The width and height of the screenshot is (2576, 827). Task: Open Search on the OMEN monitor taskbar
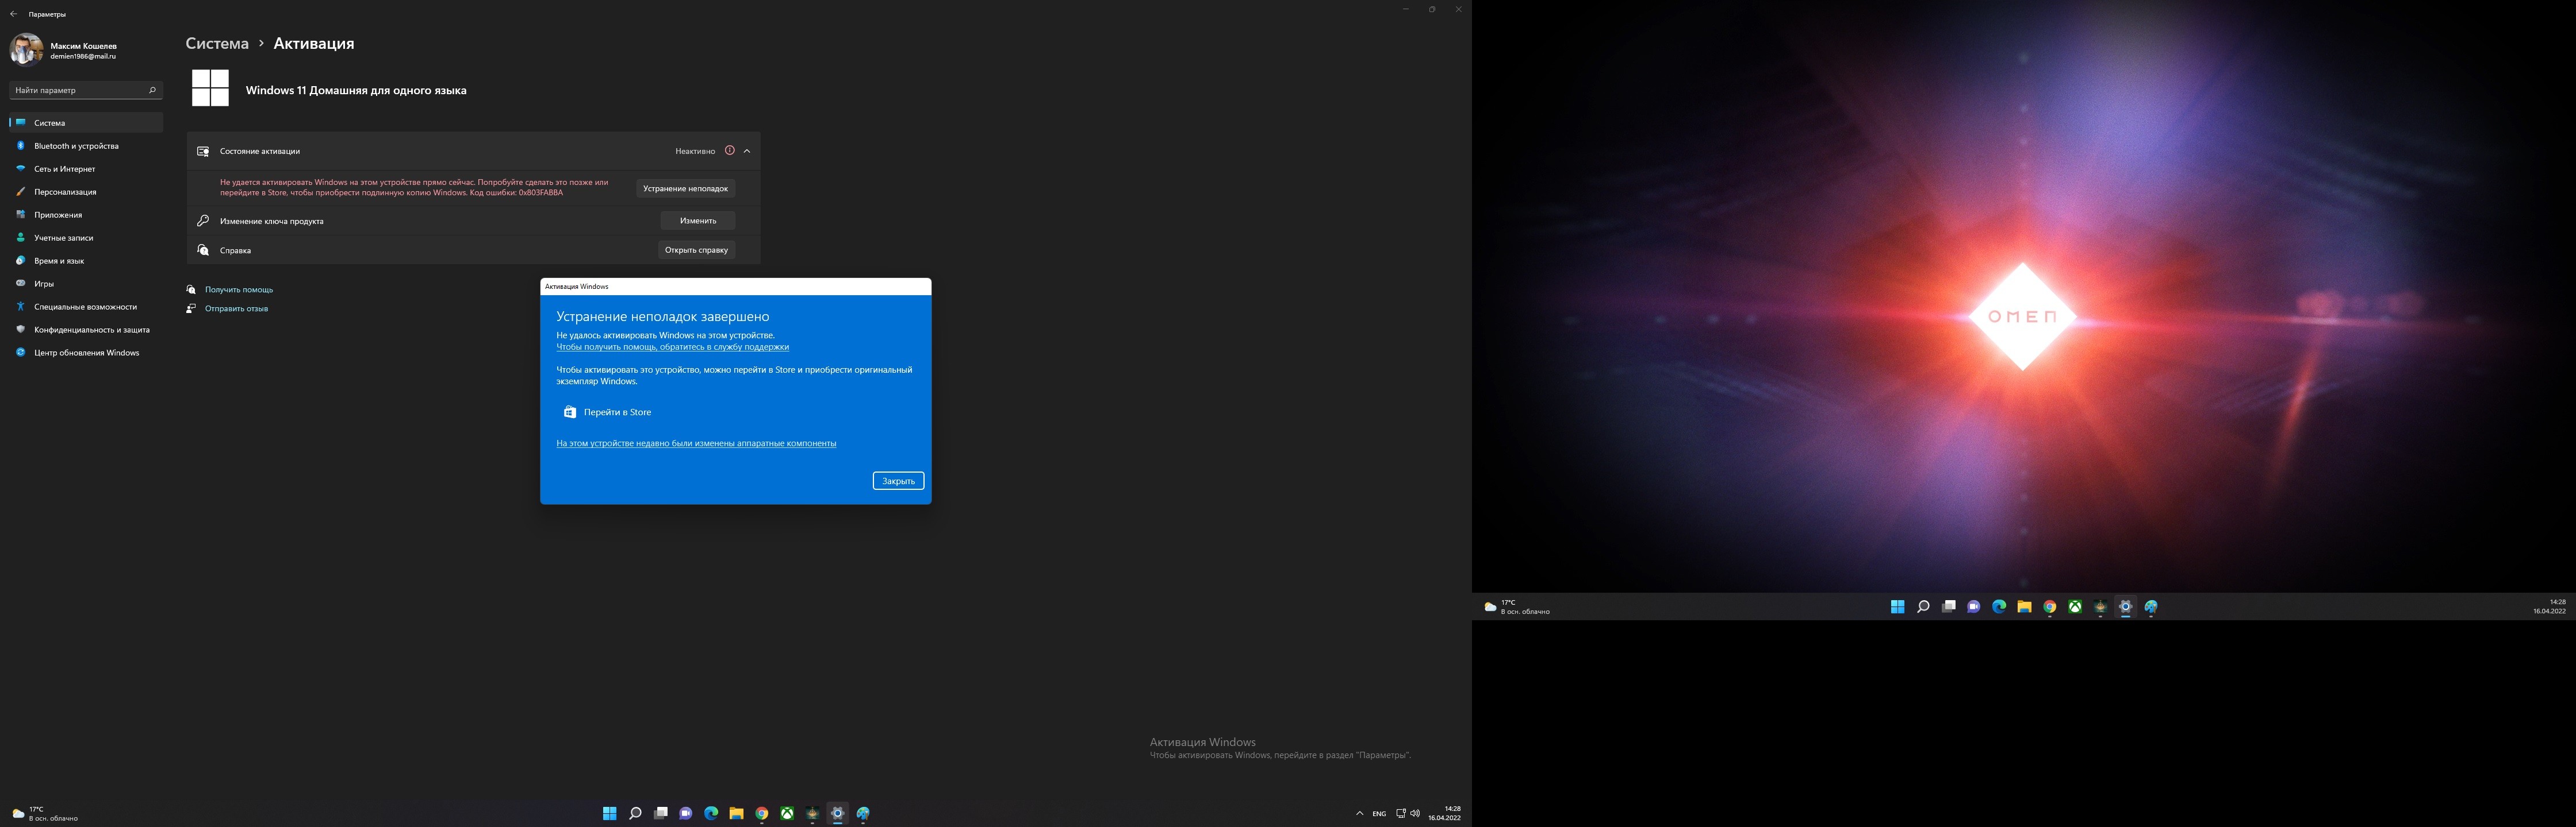[x=1923, y=606]
